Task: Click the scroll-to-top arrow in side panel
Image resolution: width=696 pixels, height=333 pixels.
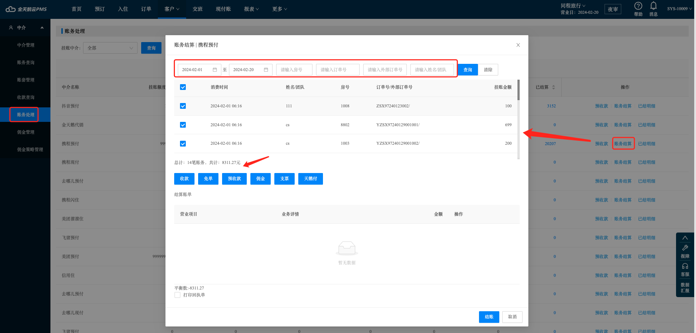Action: coord(685,238)
